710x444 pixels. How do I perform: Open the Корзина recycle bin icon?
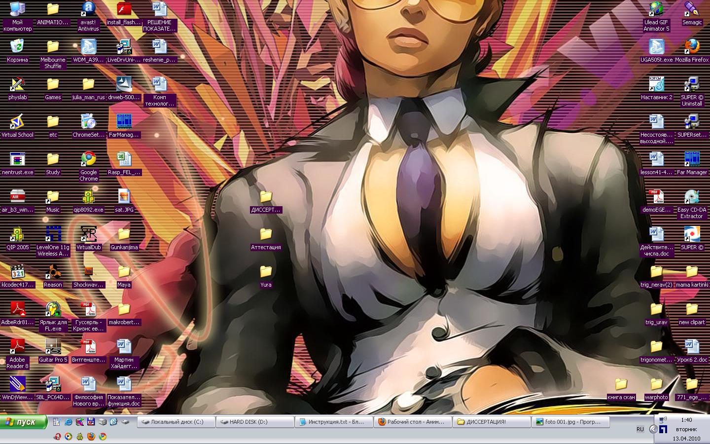(17, 51)
